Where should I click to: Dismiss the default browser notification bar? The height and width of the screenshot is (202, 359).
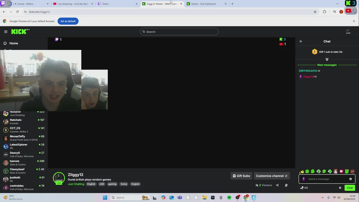coord(354,21)
